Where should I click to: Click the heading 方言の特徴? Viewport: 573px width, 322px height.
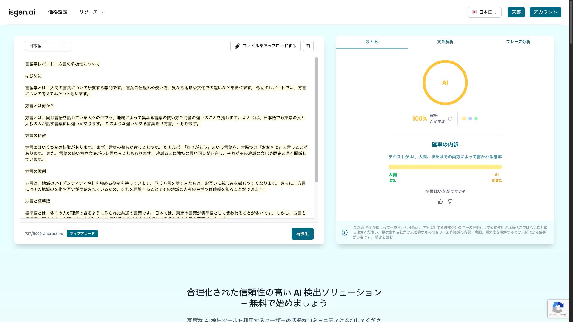click(x=36, y=136)
